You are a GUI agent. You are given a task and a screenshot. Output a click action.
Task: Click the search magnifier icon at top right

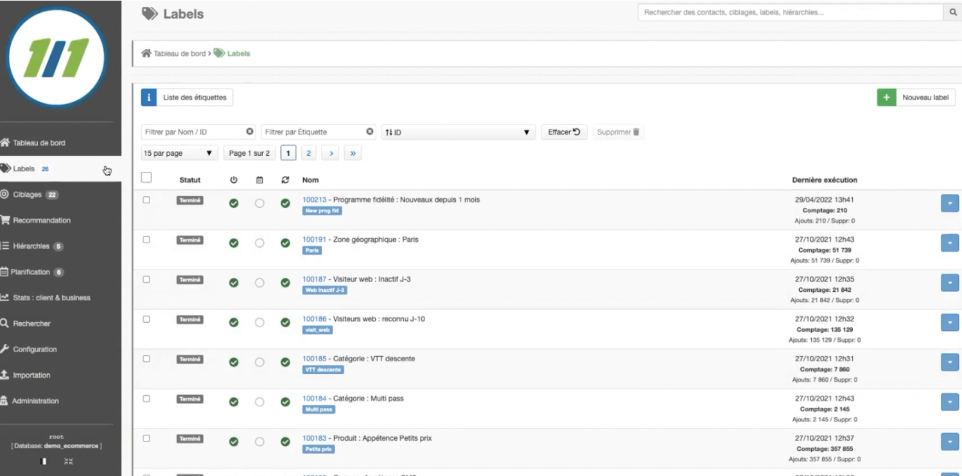tap(953, 12)
